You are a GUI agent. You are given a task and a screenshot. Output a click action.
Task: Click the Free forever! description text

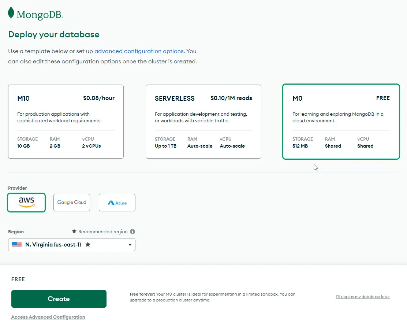pos(213,297)
